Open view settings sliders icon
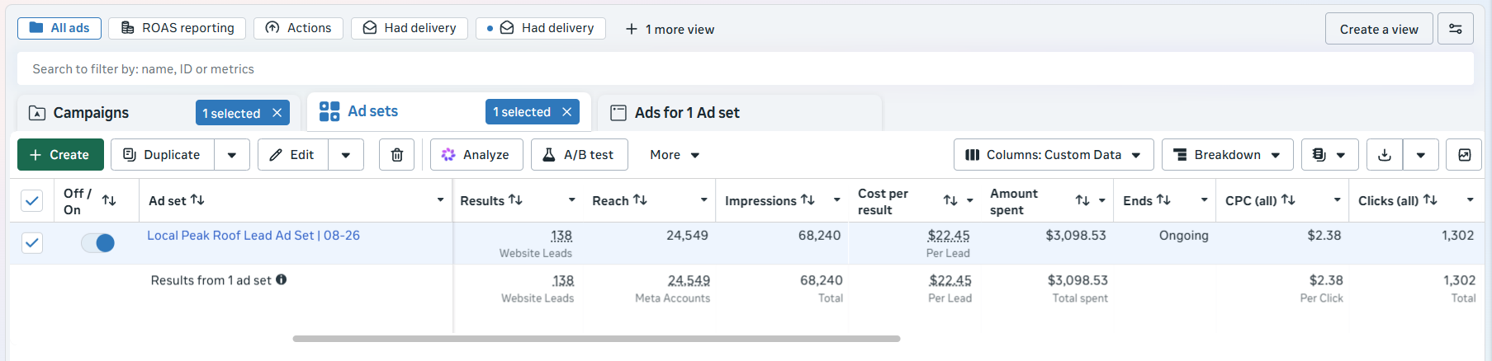1492x361 pixels. click(x=1456, y=29)
